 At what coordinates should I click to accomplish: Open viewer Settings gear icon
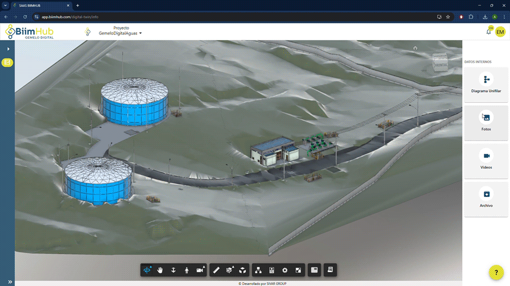[285, 270]
